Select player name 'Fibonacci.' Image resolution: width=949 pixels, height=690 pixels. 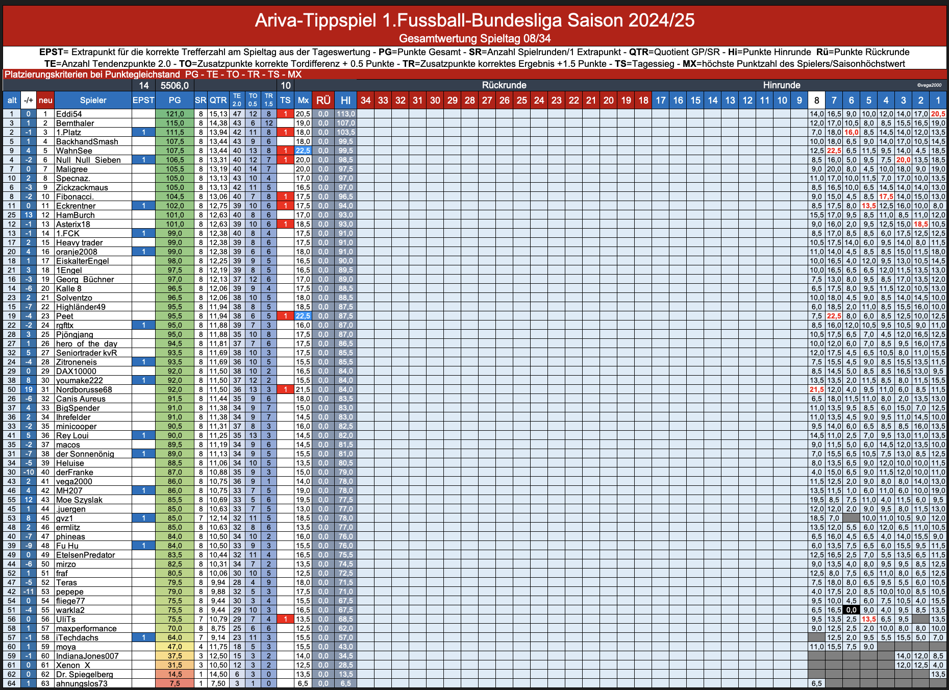pos(74,196)
